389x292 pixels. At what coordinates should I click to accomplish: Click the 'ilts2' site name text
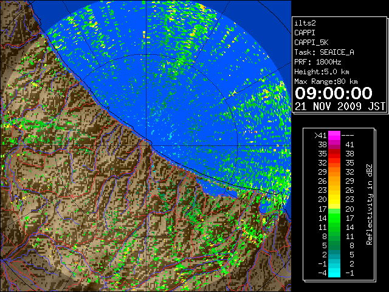(x=305, y=23)
